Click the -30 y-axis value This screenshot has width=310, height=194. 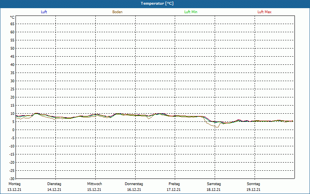click(x=12, y=179)
